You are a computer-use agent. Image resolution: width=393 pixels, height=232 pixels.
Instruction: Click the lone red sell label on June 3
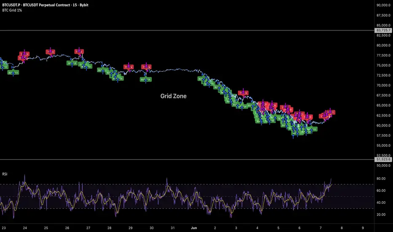pos(243,93)
